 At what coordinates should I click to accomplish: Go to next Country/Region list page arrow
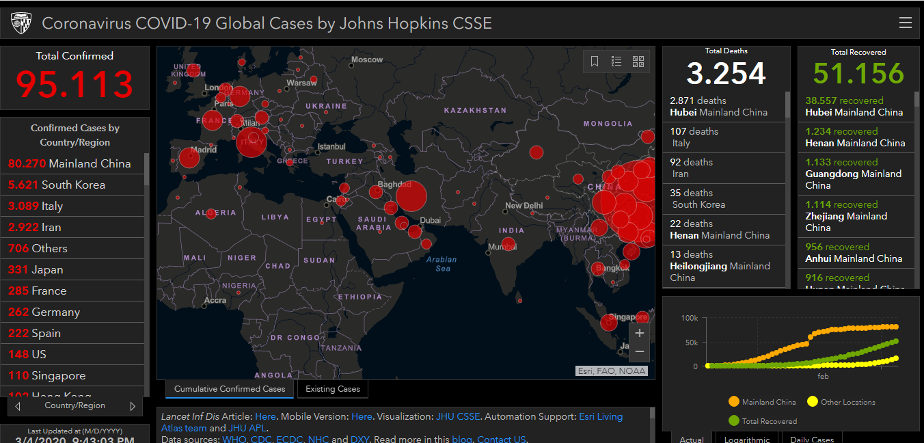coord(133,406)
